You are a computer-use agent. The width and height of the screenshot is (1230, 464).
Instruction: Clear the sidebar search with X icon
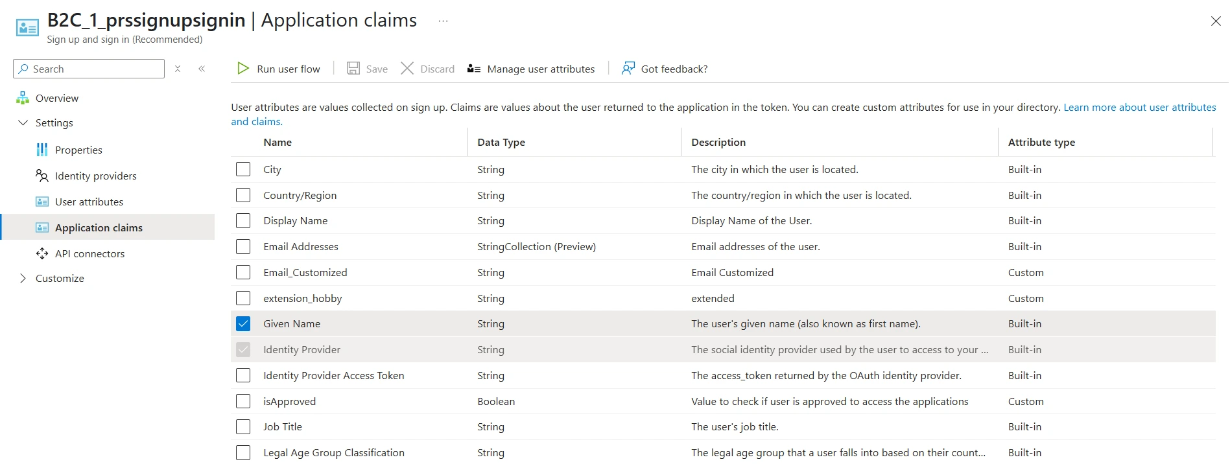(x=178, y=69)
